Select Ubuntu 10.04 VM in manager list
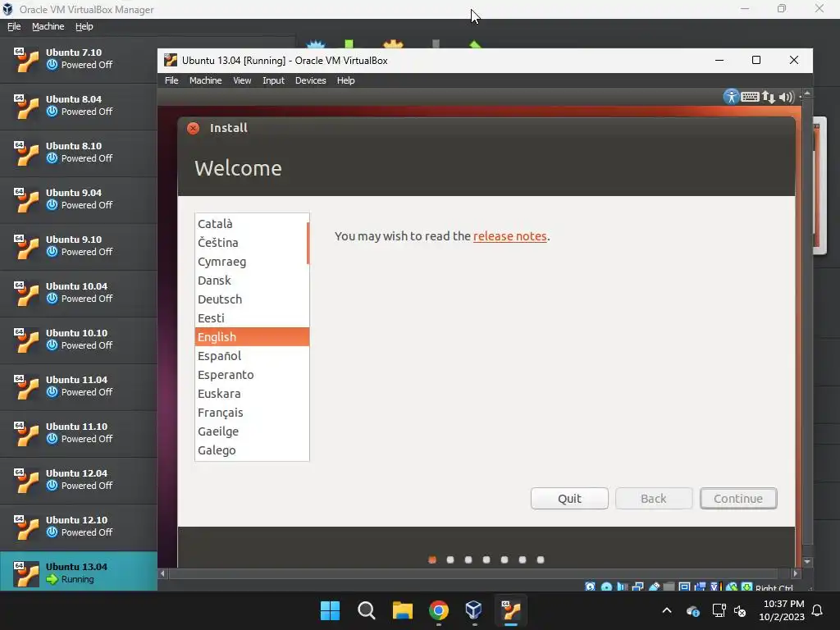 click(x=78, y=293)
